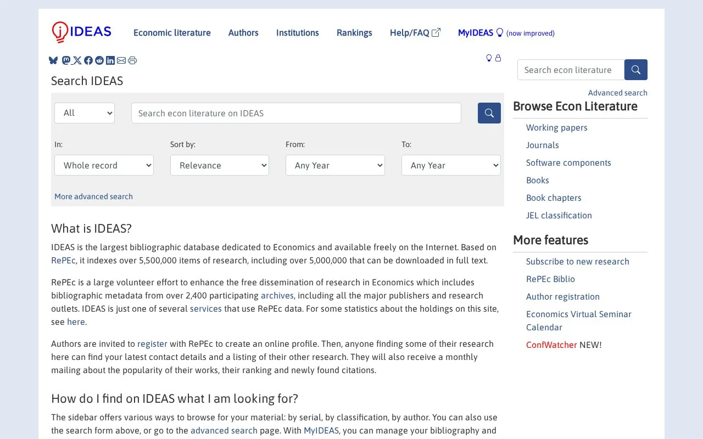Share page on LinkedIn
The width and height of the screenshot is (703, 439).
pos(110,60)
